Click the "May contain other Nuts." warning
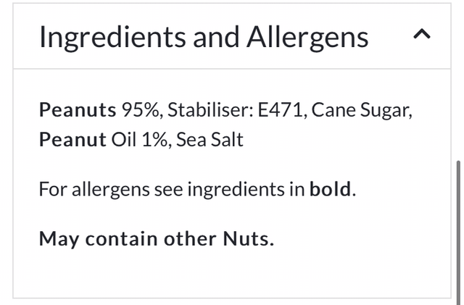The height and width of the screenshot is (305, 464). (157, 238)
